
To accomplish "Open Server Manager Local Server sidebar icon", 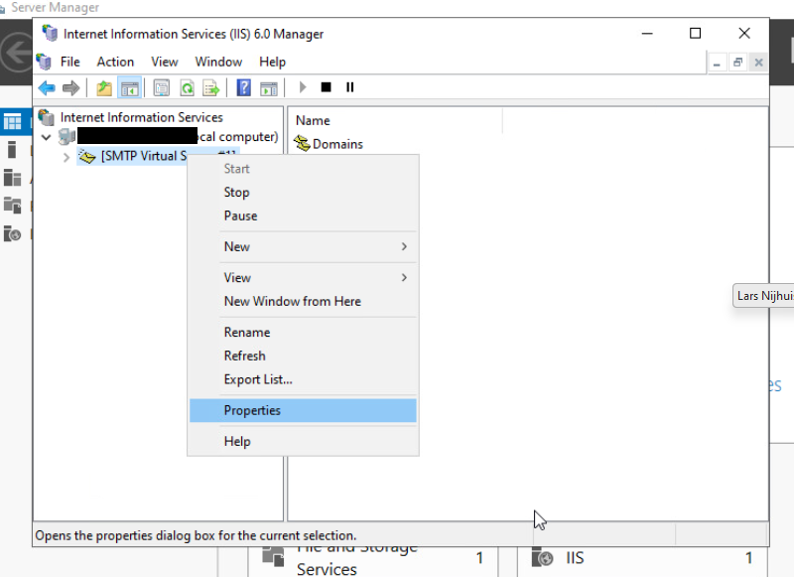I will point(12,150).
